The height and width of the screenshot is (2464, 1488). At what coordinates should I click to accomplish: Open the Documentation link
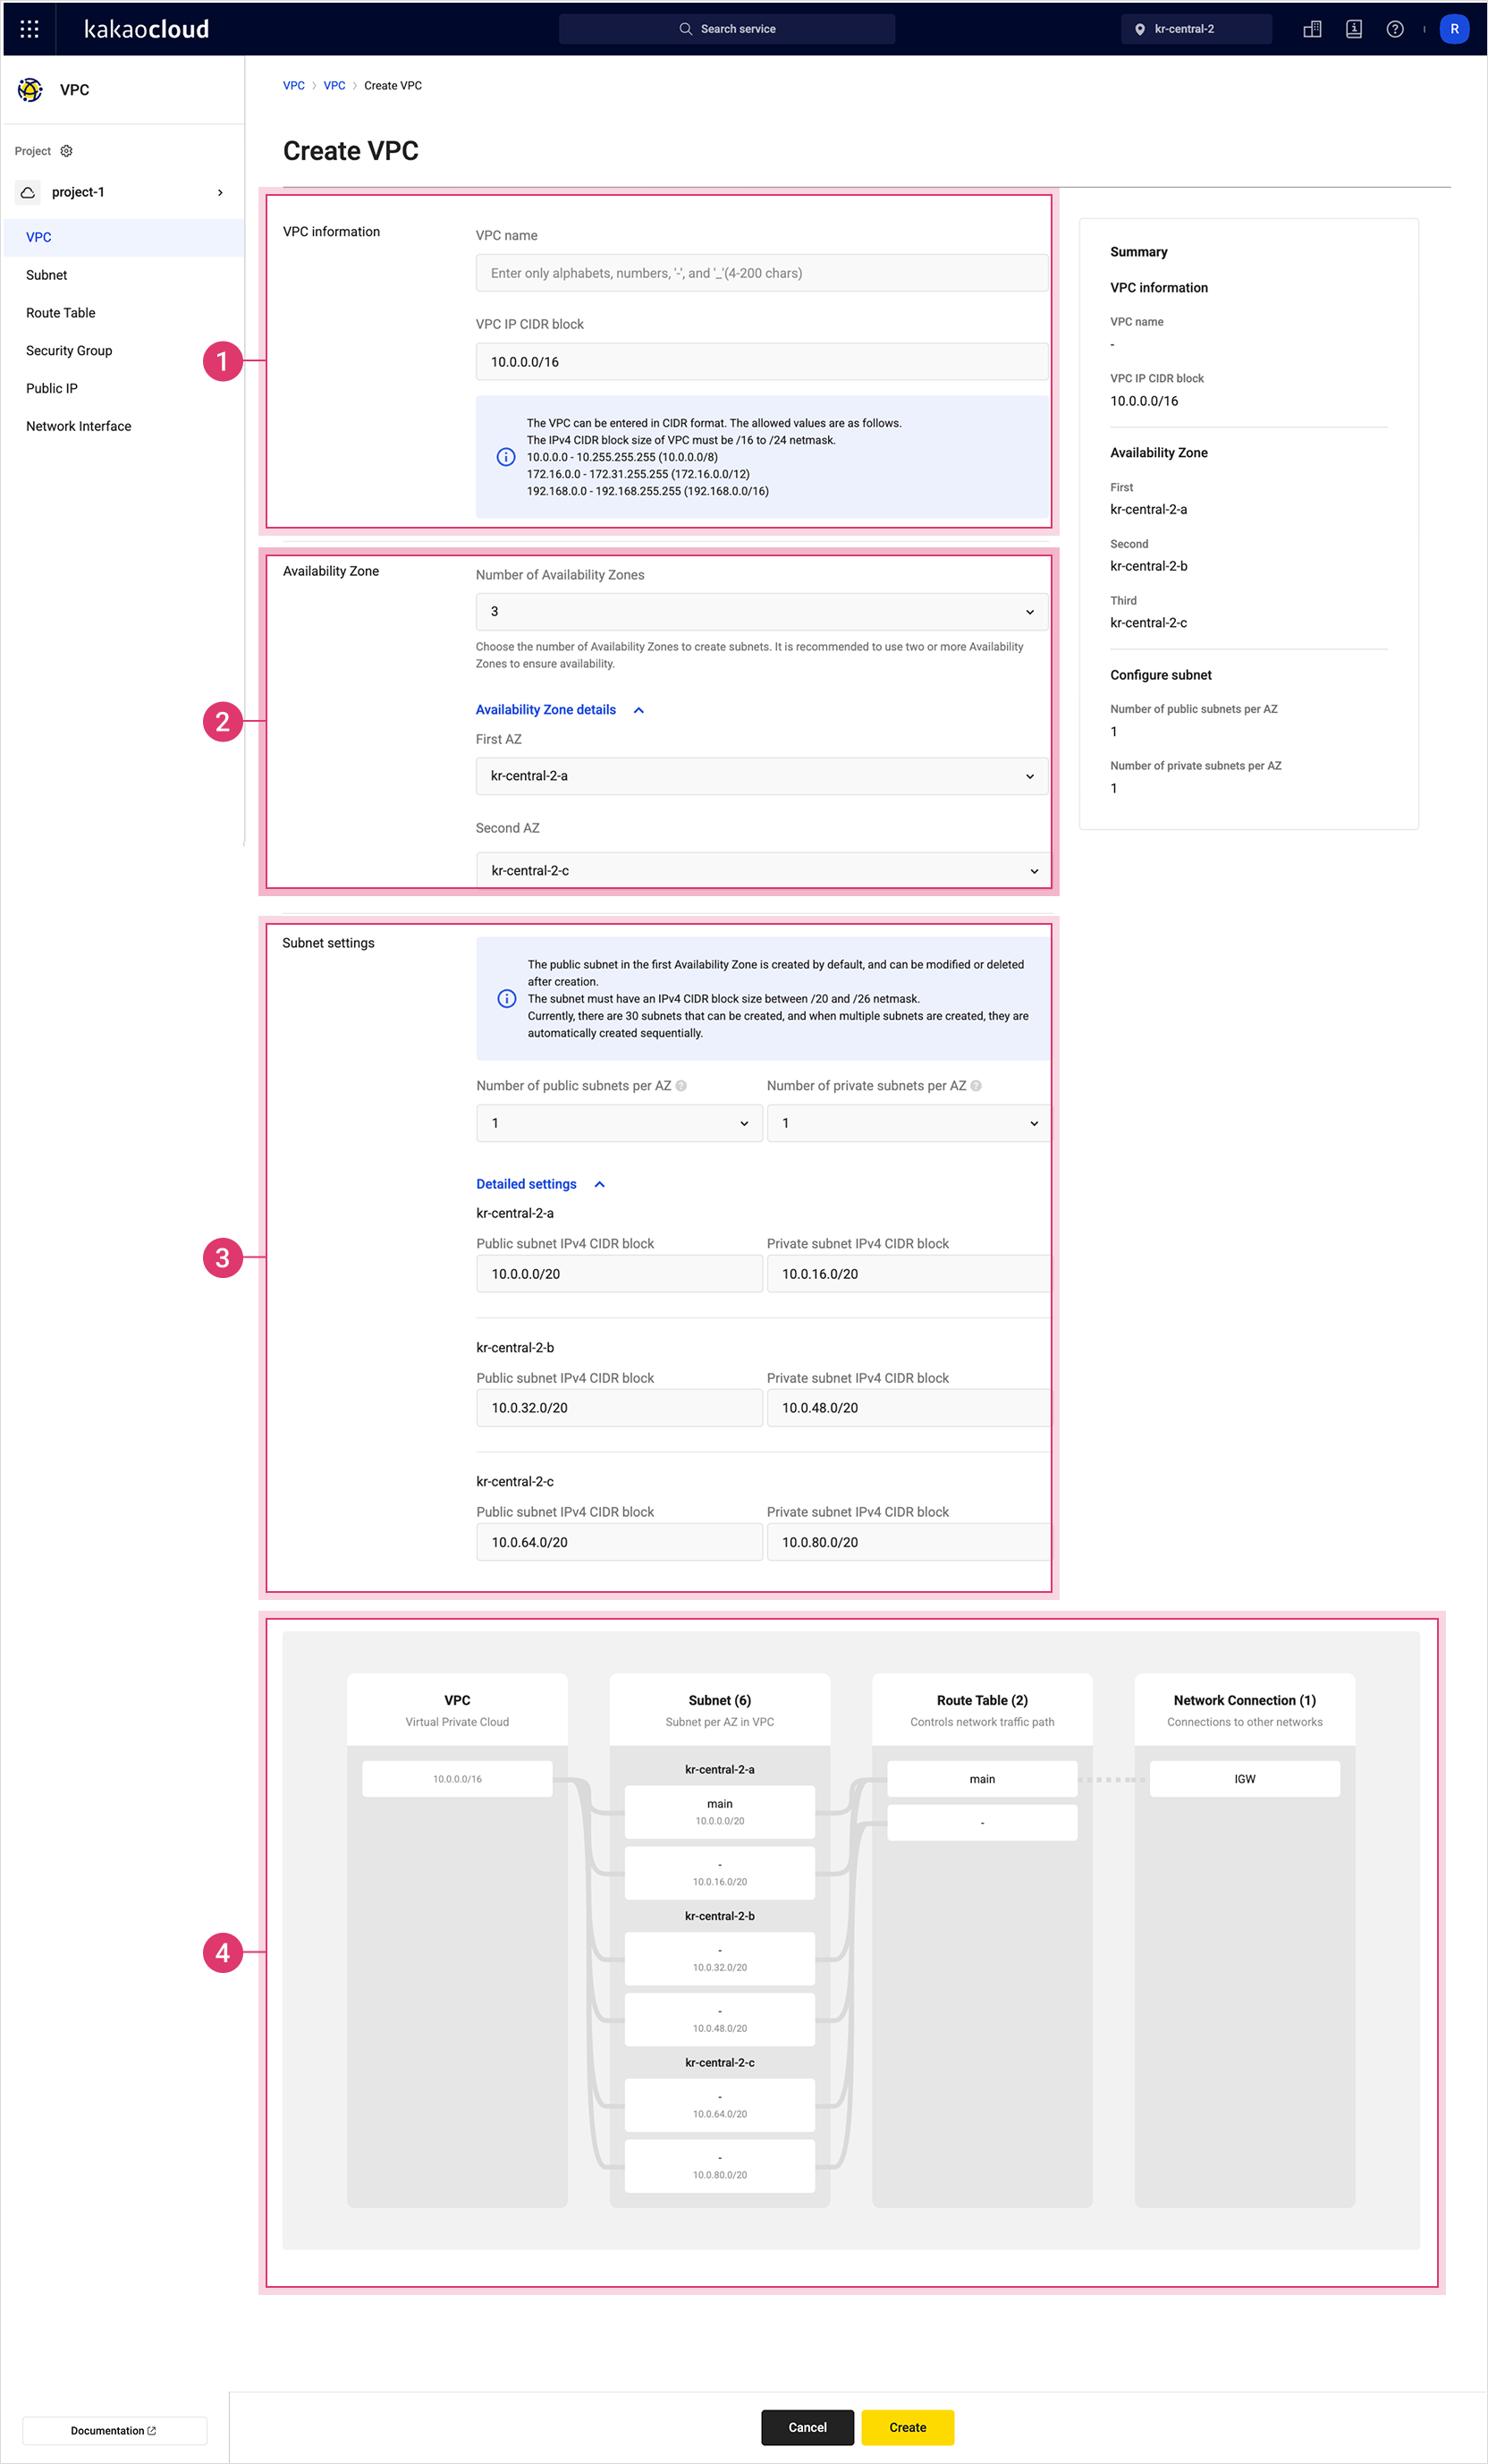coord(114,2431)
